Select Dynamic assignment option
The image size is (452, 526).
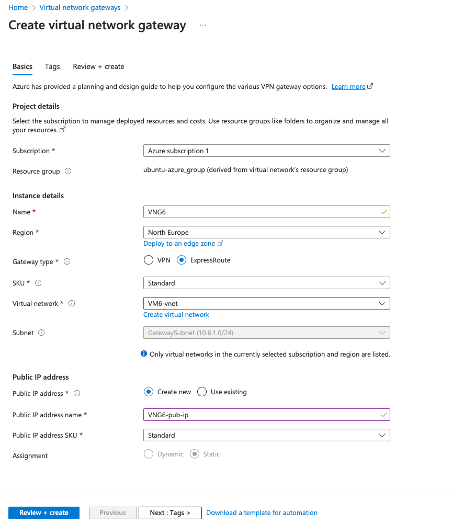(149, 454)
